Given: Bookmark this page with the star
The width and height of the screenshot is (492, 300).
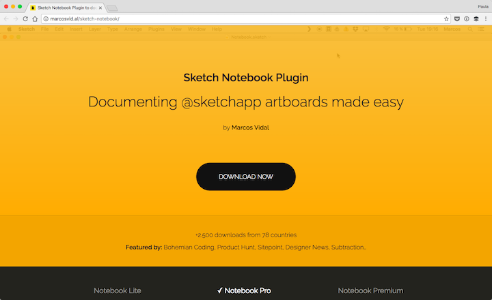Looking at the screenshot, I should coord(446,19).
